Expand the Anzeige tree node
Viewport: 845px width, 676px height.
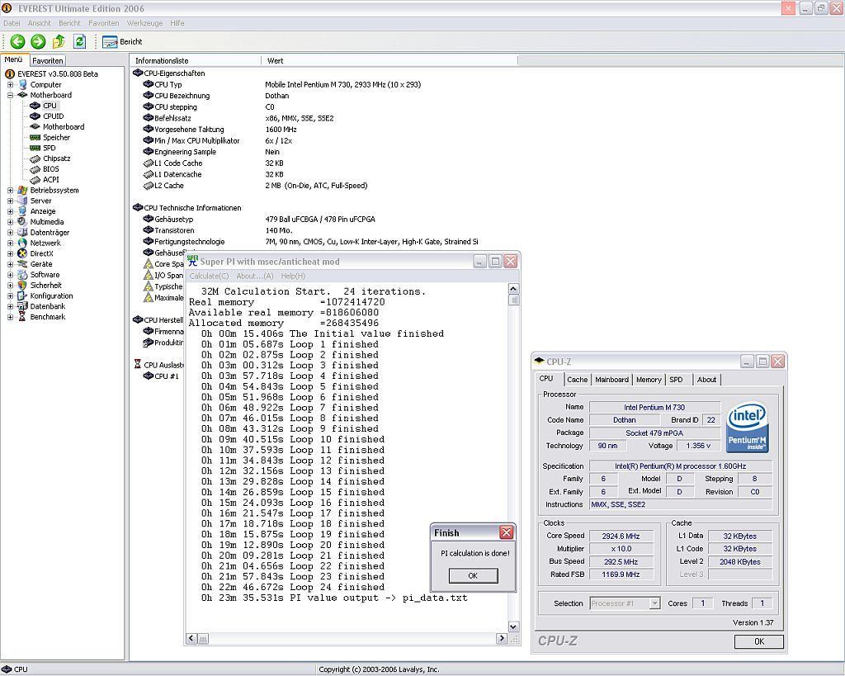pos(10,211)
